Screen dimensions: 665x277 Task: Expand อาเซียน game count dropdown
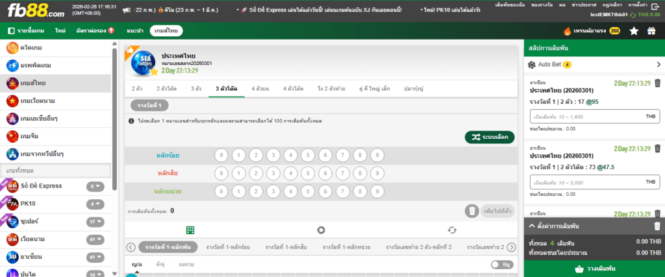click(x=95, y=257)
